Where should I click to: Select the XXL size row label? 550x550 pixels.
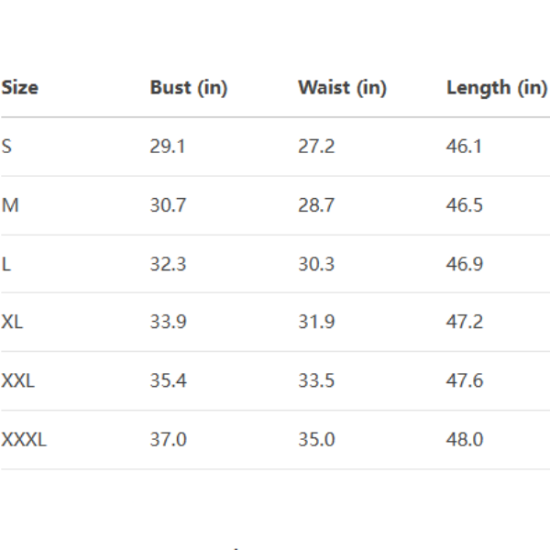click(x=17, y=381)
